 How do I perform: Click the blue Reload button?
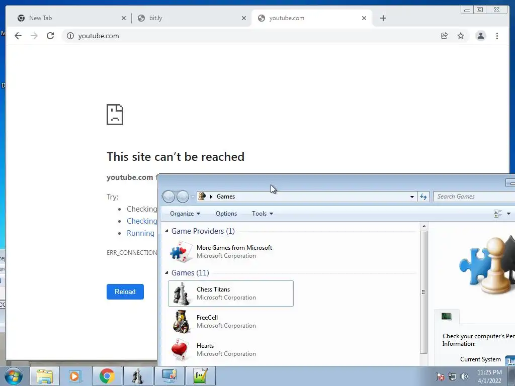(x=125, y=292)
